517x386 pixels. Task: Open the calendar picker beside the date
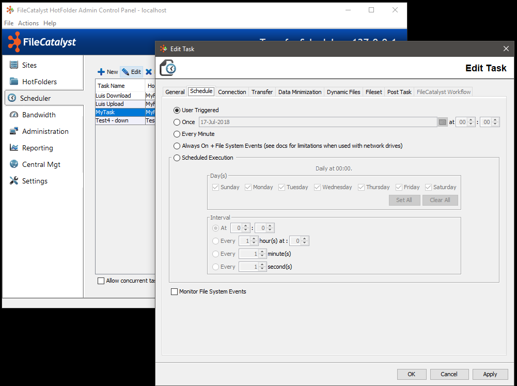click(443, 122)
